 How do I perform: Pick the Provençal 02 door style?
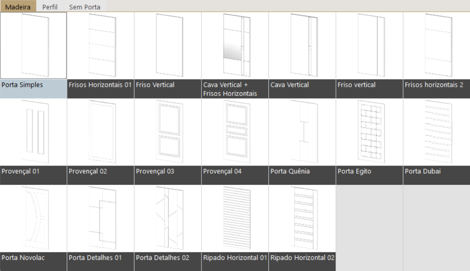pos(101,132)
